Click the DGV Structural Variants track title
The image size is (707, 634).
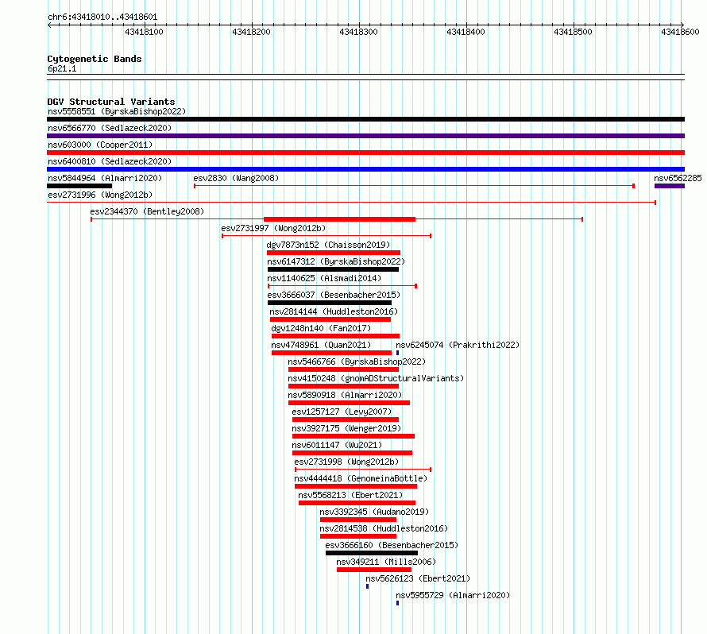111,102
